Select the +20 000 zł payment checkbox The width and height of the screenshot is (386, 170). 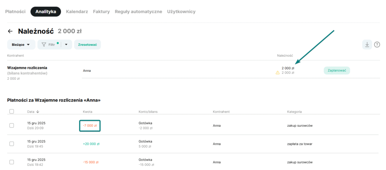tap(11, 144)
